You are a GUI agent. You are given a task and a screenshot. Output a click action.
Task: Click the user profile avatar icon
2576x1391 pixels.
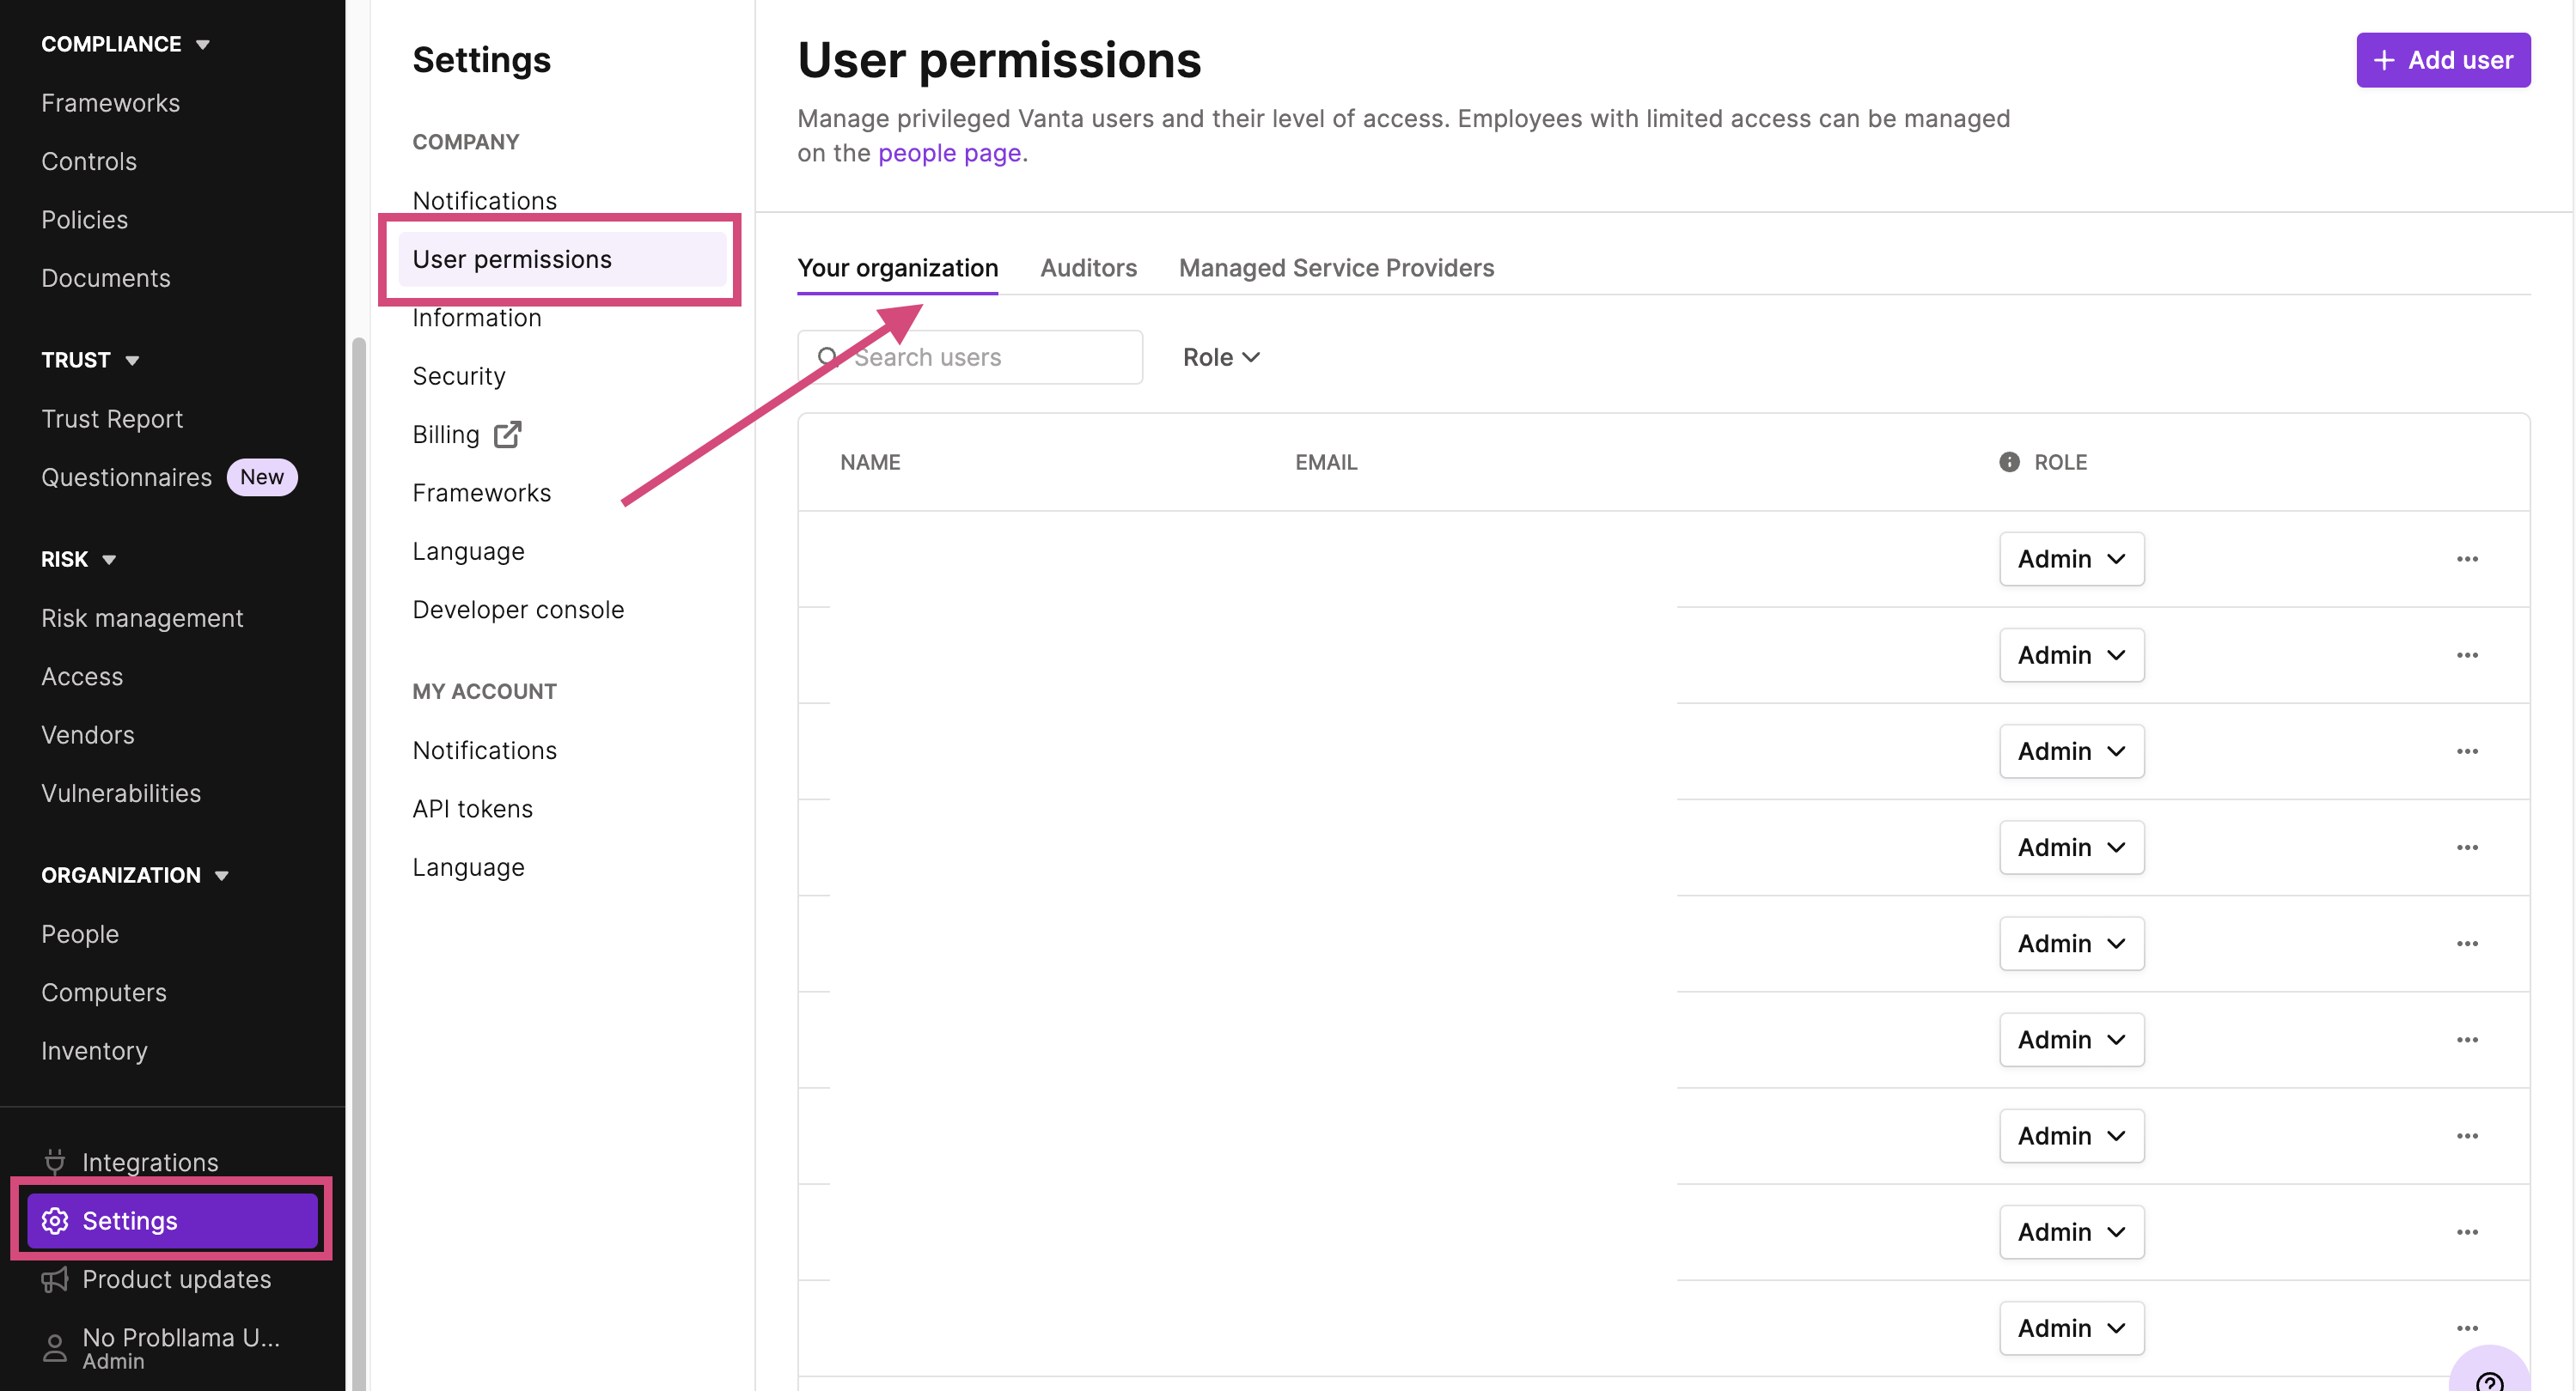55,1348
